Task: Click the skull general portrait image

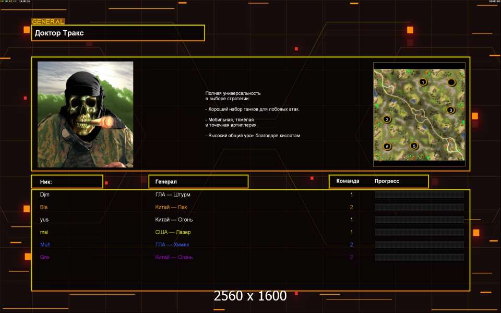Action: [85, 114]
